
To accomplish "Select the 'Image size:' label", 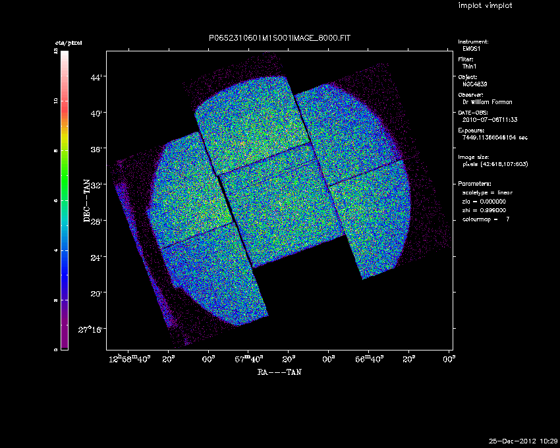I will (474, 157).
